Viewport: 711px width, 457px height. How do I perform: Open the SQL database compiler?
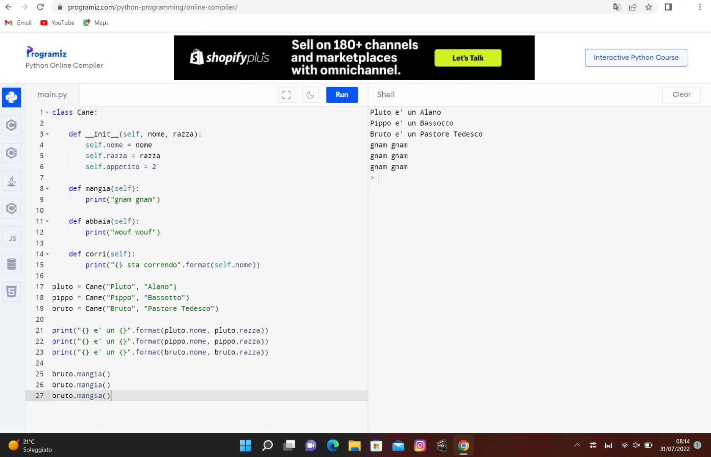[11, 264]
